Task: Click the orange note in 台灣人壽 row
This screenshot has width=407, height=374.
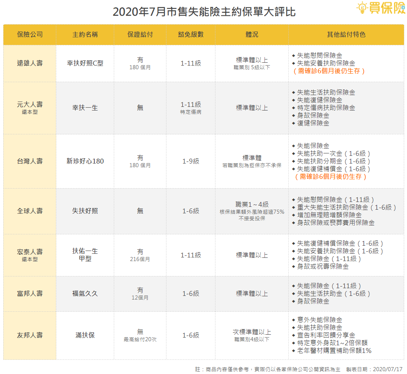Action: pyautogui.click(x=330, y=176)
